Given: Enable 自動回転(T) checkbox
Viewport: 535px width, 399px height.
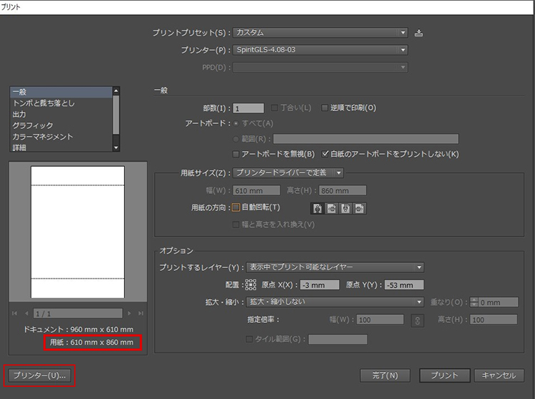Looking at the screenshot, I should click(x=236, y=207).
